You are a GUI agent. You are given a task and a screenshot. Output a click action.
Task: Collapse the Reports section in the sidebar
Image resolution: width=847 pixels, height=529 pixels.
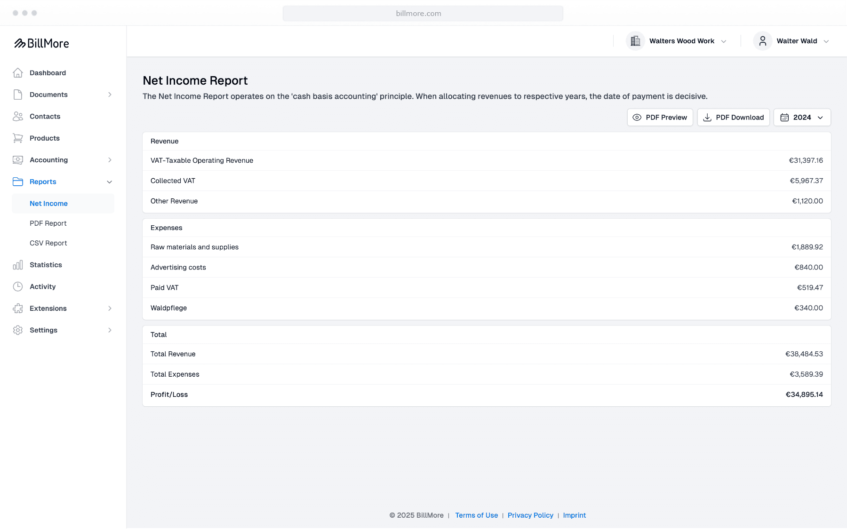point(109,182)
